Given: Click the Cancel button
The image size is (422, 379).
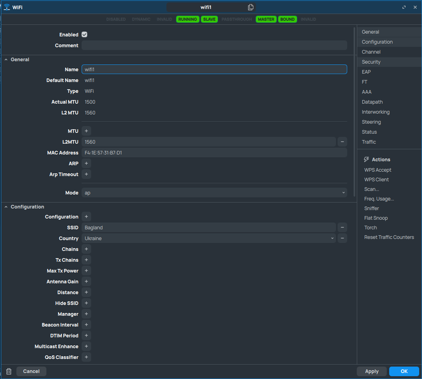Looking at the screenshot, I should click(x=31, y=371).
